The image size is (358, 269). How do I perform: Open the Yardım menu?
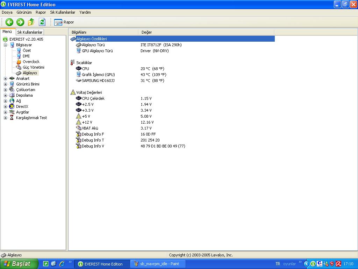85,12
